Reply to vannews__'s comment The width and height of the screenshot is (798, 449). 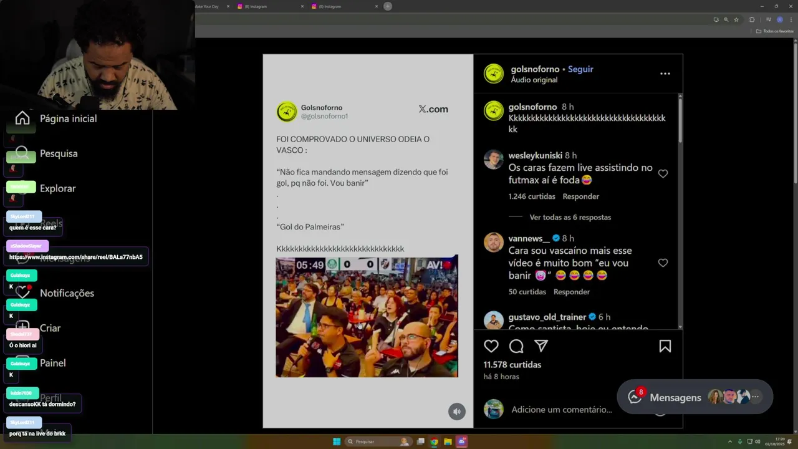(572, 292)
